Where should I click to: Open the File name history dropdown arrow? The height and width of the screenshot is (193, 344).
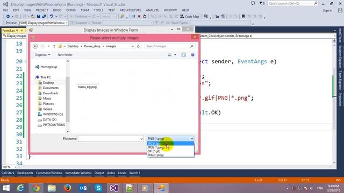point(141,139)
